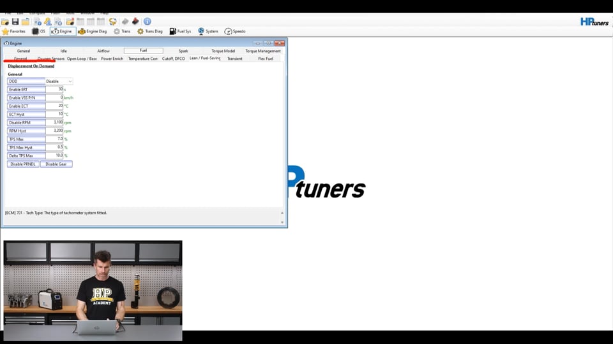Click the yellow folder toolbar icon
Image resolution: width=613 pixels, height=344 pixels.
tap(26, 22)
